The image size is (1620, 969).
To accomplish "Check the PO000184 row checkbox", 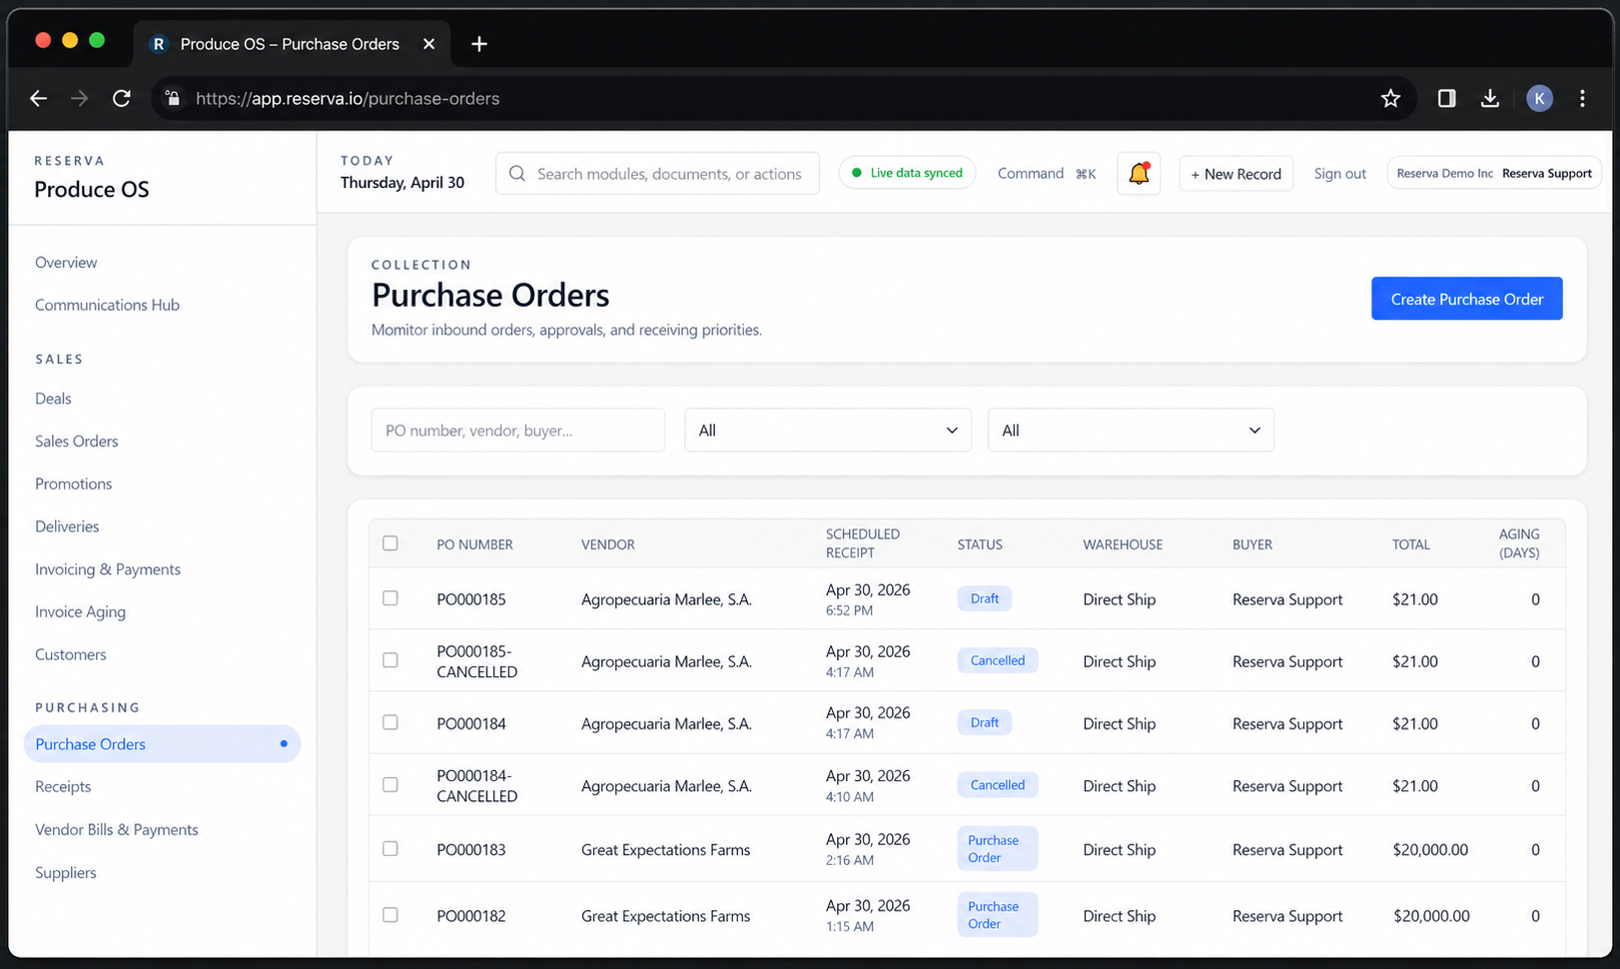I will 391,722.
